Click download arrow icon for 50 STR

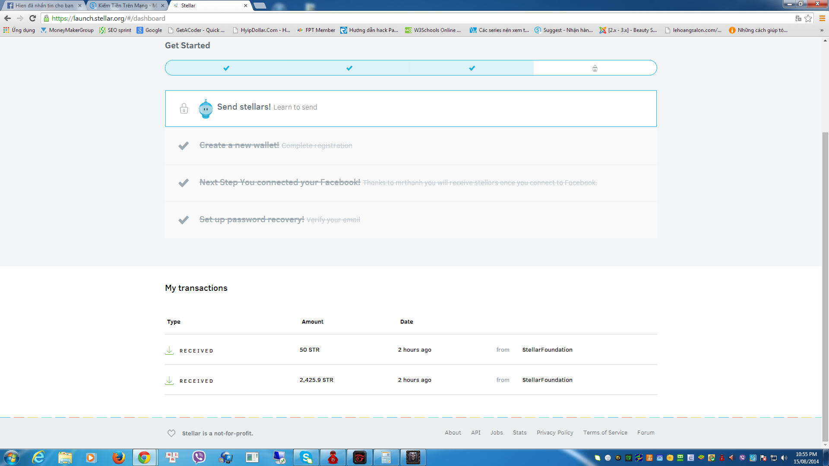pyautogui.click(x=169, y=350)
